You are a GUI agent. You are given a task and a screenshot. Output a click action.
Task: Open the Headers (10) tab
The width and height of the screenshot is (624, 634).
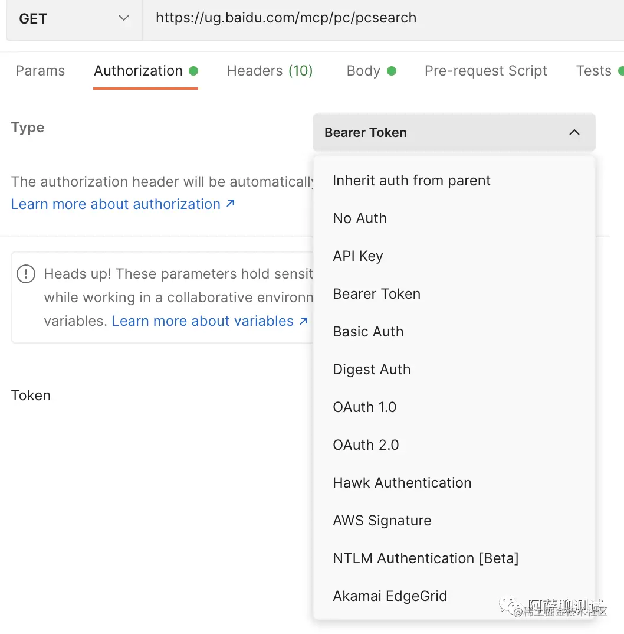270,71
